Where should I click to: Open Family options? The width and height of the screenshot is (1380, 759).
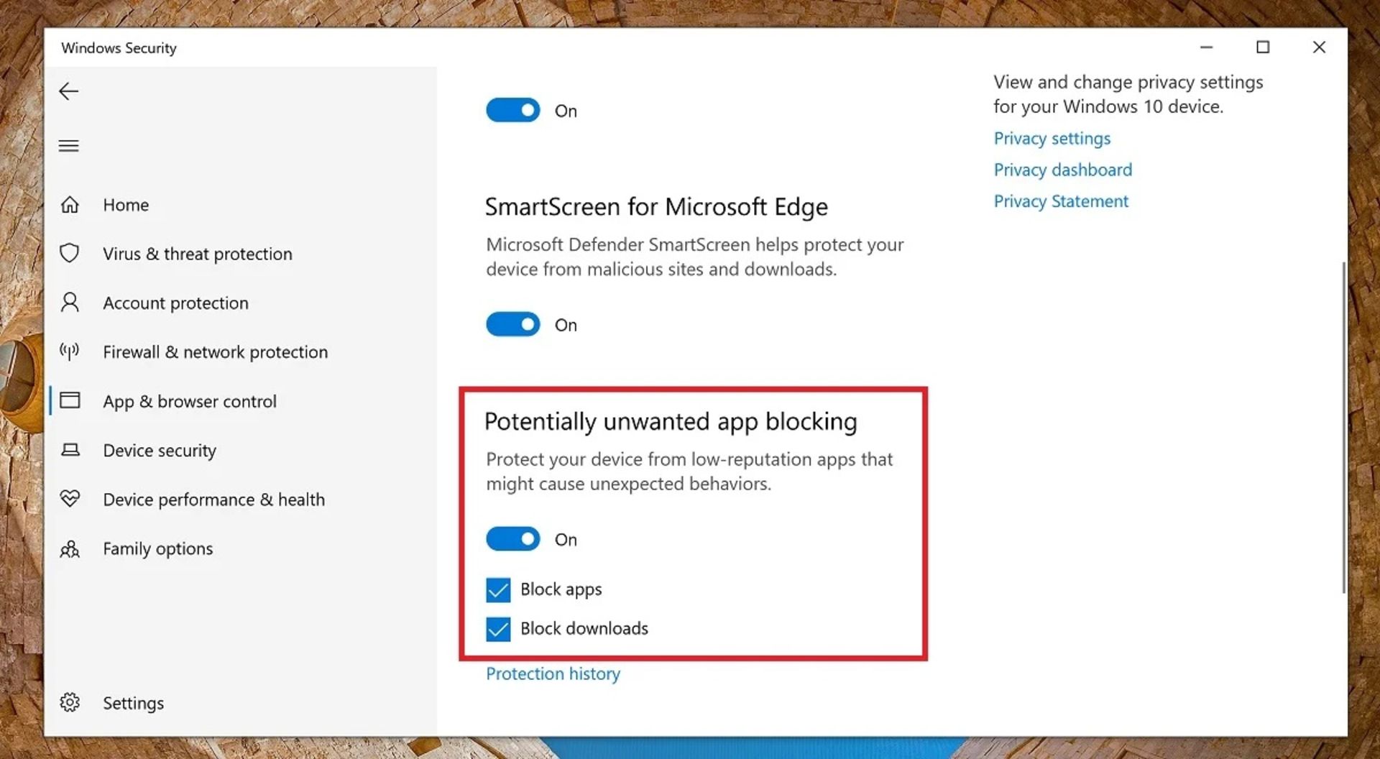click(157, 548)
